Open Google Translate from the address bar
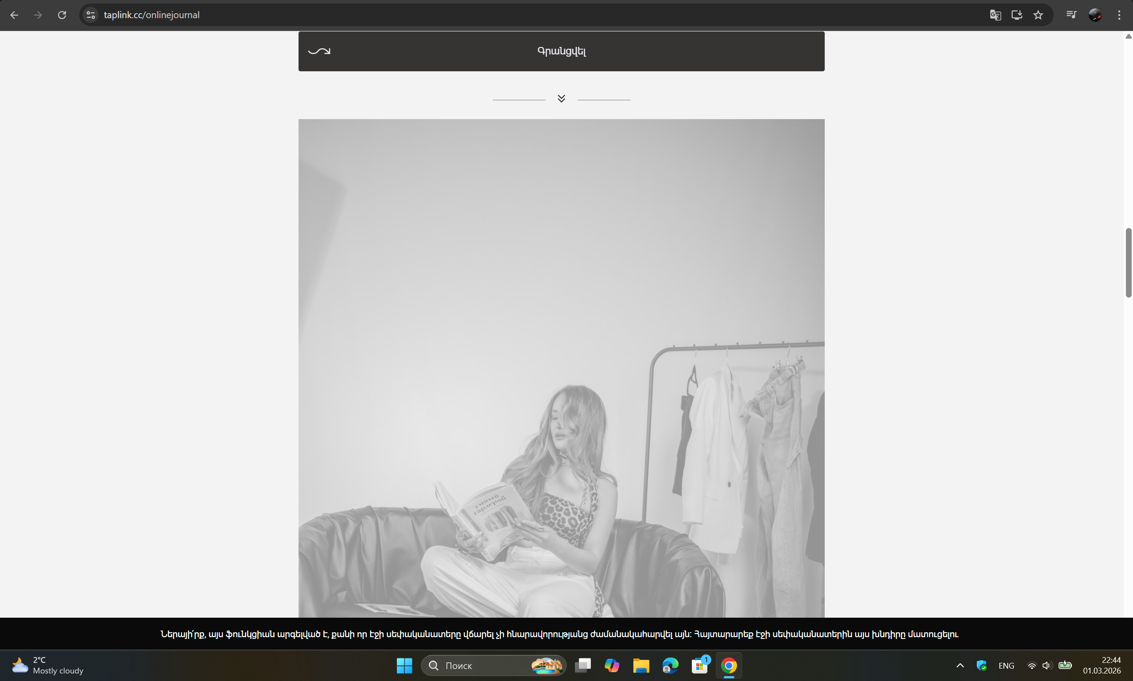The height and width of the screenshot is (681, 1133). [995, 15]
